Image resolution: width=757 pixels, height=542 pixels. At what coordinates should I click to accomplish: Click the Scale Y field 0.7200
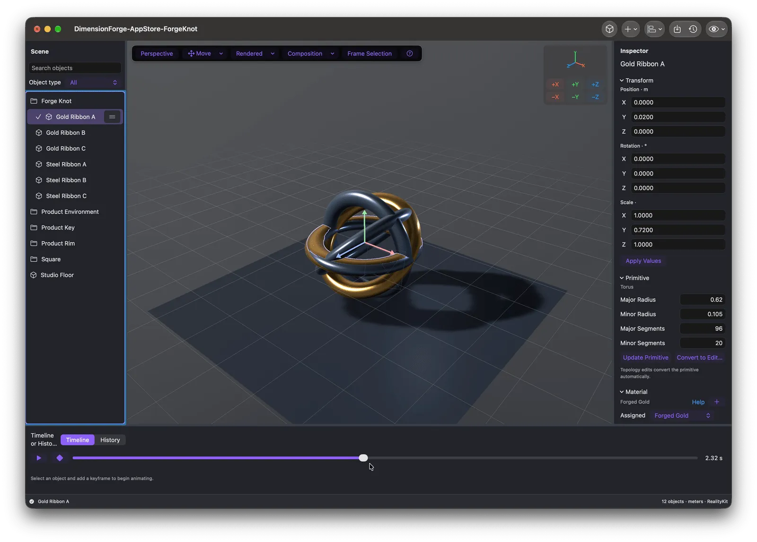(x=678, y=230)
